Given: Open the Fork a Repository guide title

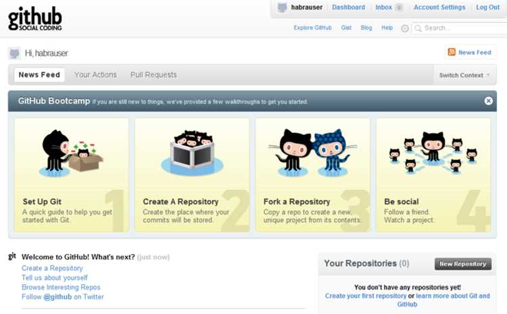Looking at the screenshot, I should click(x=297, y=202).
